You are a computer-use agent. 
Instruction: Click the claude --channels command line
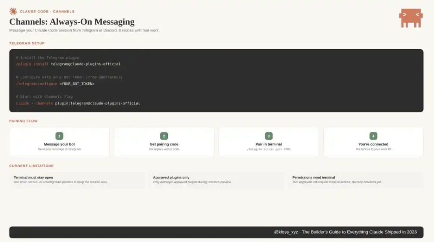(x=78, y=103)
